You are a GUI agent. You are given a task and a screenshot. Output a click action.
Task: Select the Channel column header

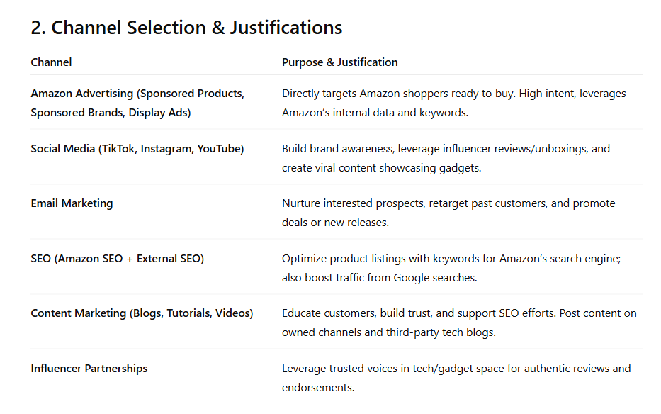point(51,62)
